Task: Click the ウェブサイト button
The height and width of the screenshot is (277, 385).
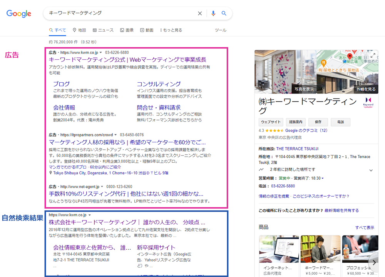Action: pyautogui.click(x=271, y=122)
